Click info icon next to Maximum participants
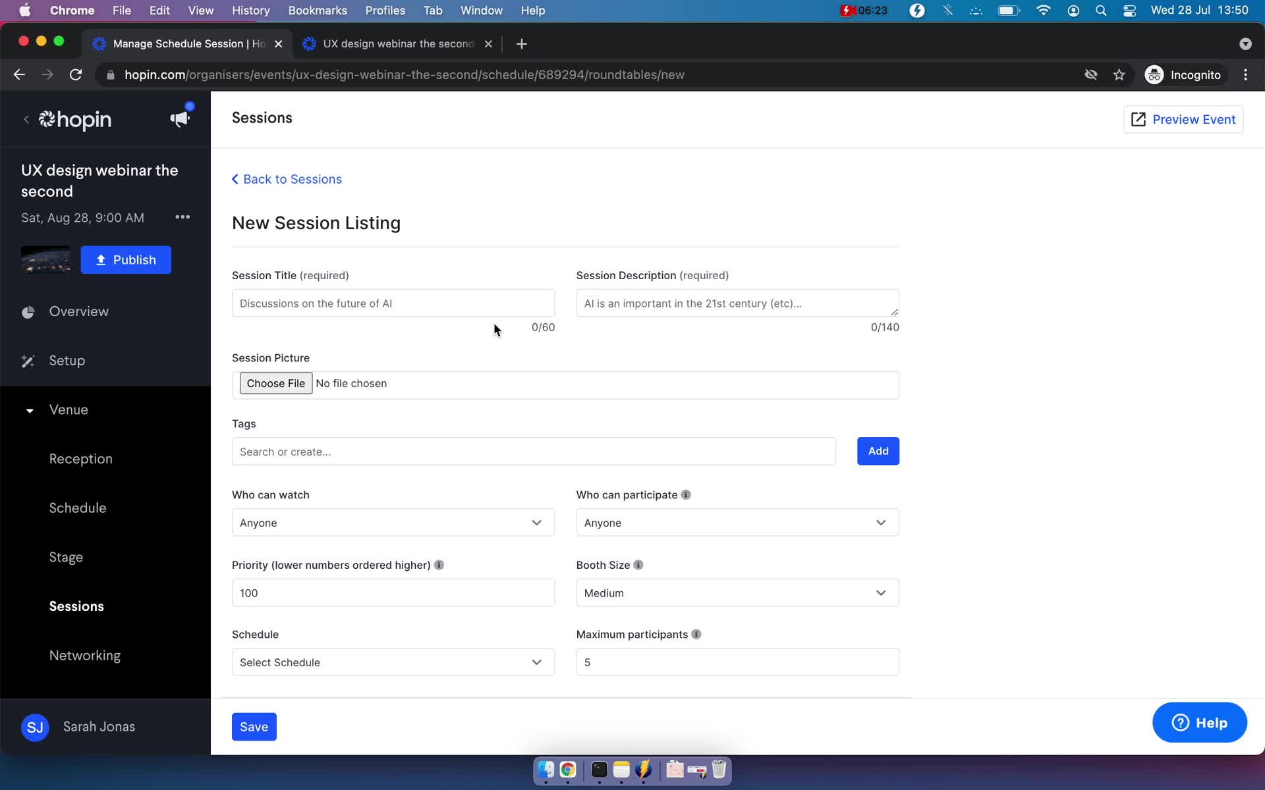 [696, 634]
